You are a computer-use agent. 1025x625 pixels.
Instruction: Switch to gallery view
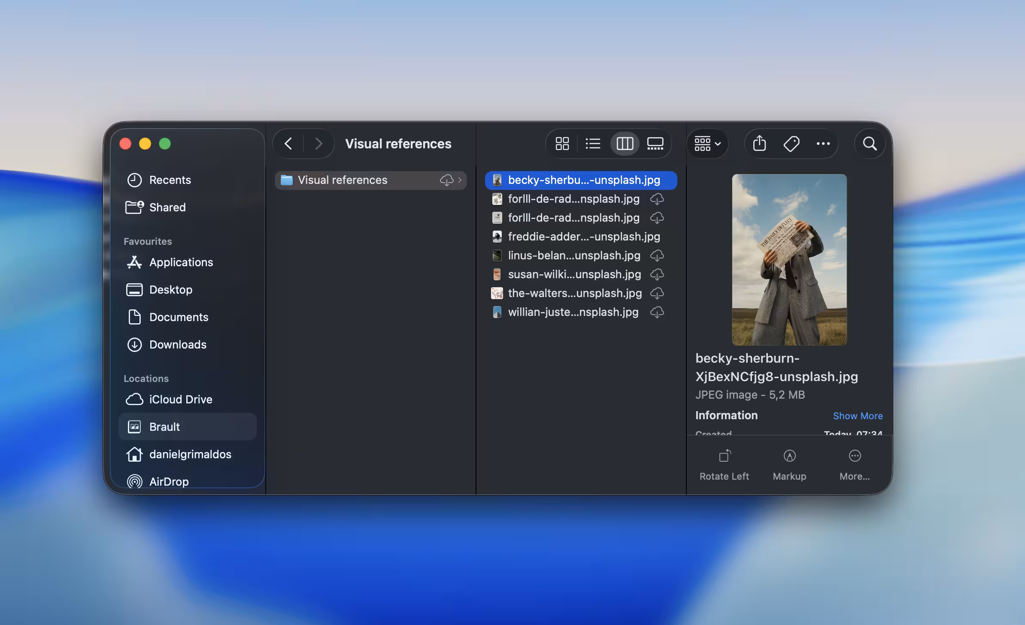point(655,144)
